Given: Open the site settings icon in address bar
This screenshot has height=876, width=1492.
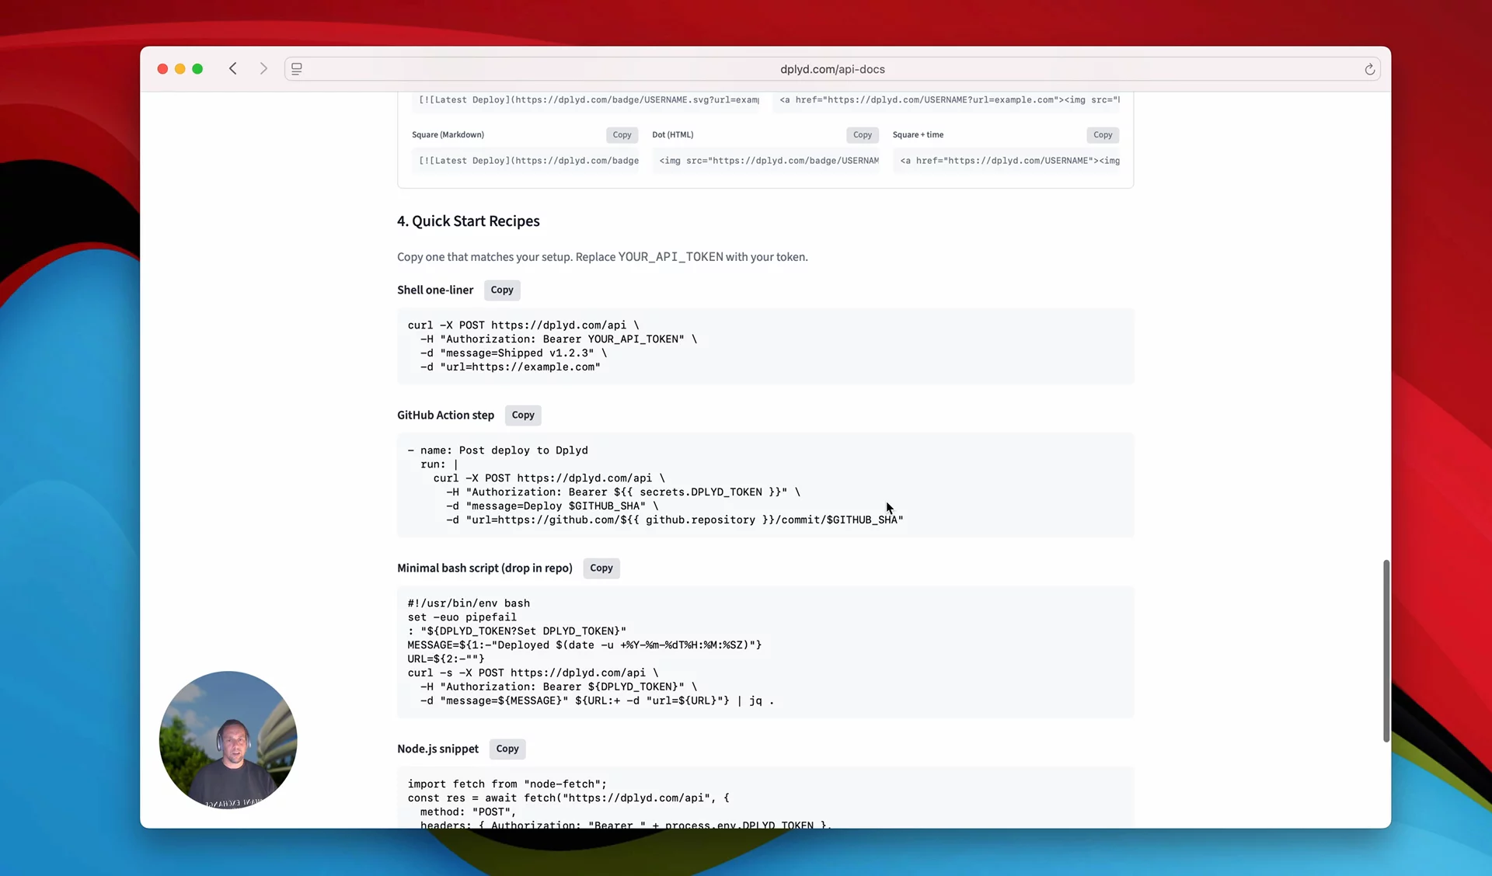Looking at the screenshot, I should (297, 68).
